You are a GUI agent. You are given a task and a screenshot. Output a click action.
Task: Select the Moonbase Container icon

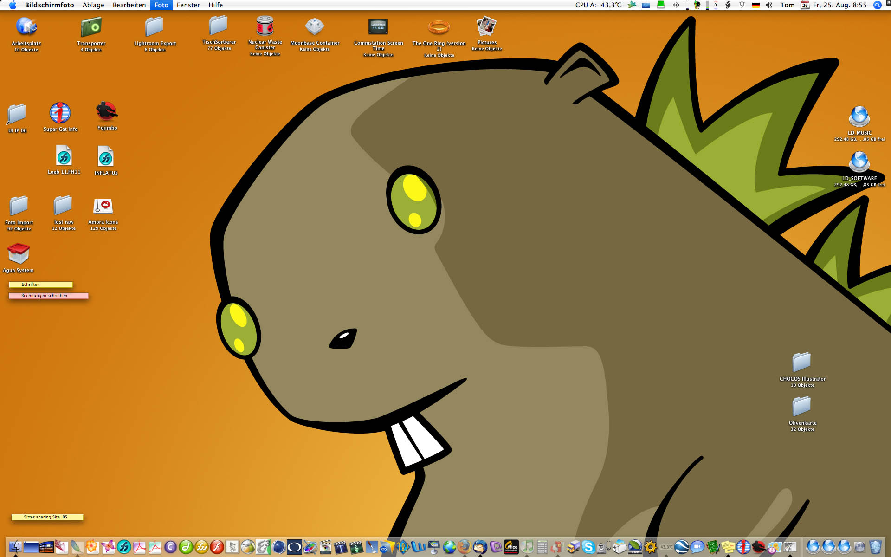(315, 26)
